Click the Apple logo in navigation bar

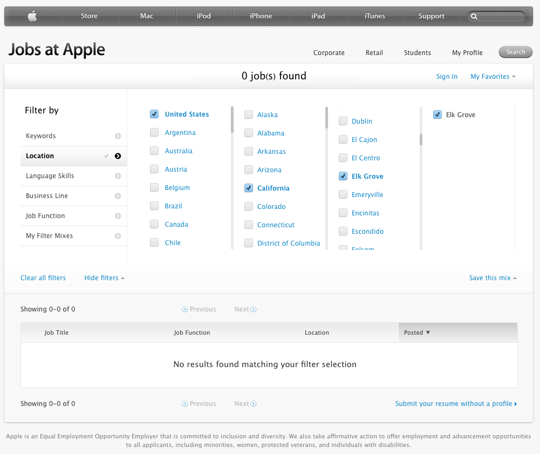[32, 16]
